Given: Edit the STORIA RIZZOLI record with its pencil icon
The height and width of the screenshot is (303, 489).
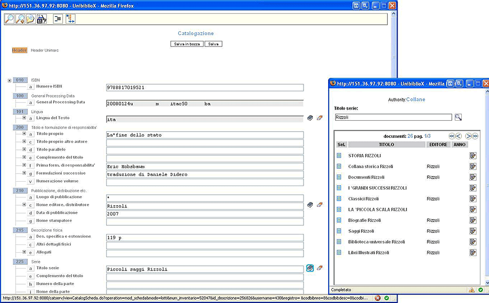Looking at the screenshot, I should point(473,156).
